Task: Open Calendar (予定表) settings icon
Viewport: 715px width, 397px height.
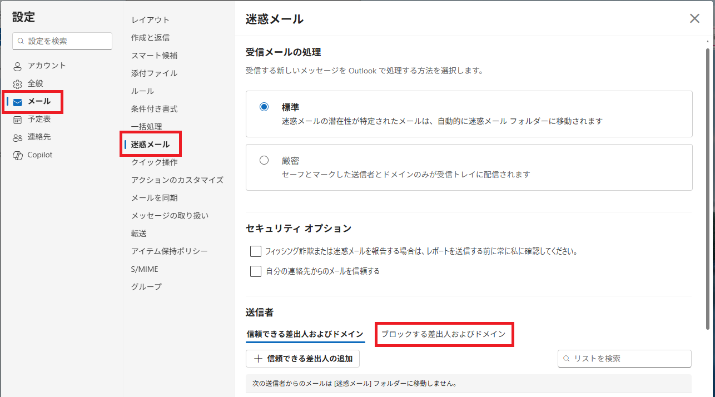Action: point(18,120)
